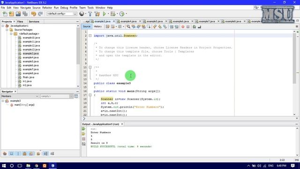Click the Uncomment icon in editor toolbar
The image size is (300, 169).
point(199,27)
